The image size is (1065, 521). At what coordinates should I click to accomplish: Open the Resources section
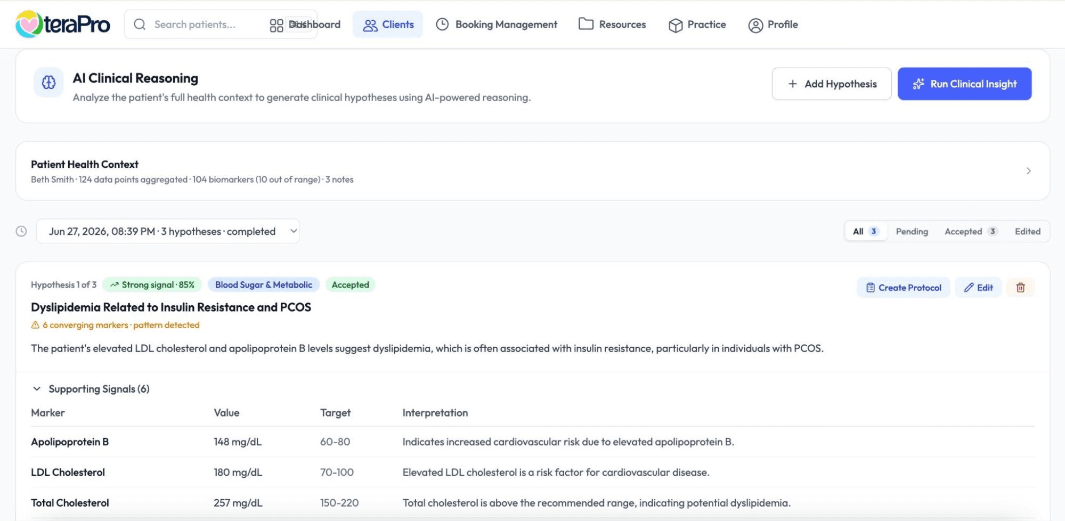click(612, 25)
